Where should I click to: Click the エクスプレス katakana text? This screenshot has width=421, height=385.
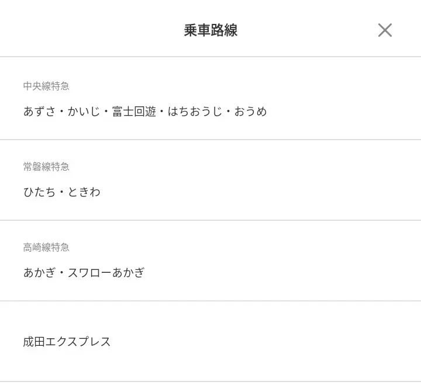coord(78,342)
